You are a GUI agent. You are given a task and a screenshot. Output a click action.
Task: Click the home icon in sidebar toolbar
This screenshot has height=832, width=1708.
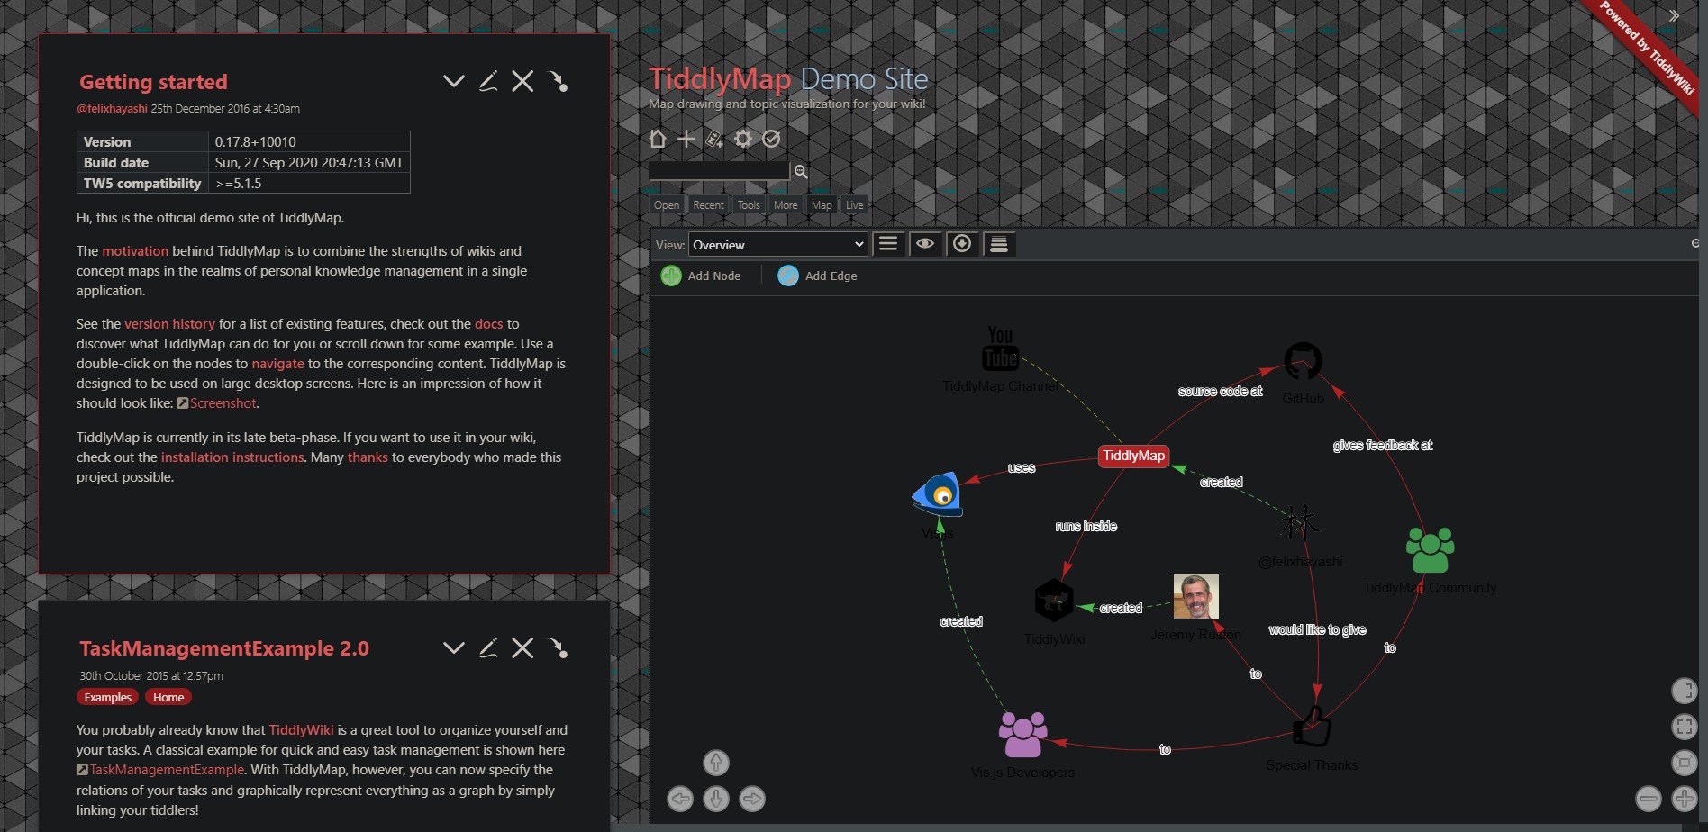coord(658,139)
